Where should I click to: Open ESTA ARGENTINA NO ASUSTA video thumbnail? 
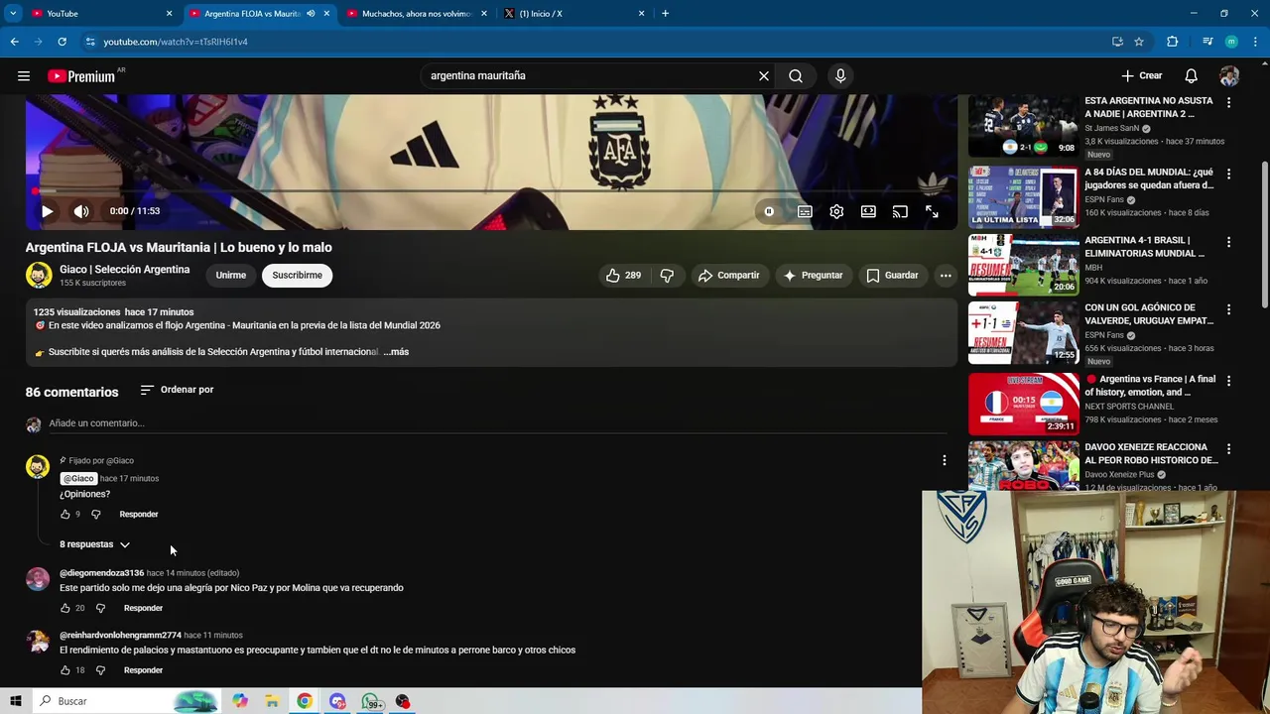tap(1023, 128)
